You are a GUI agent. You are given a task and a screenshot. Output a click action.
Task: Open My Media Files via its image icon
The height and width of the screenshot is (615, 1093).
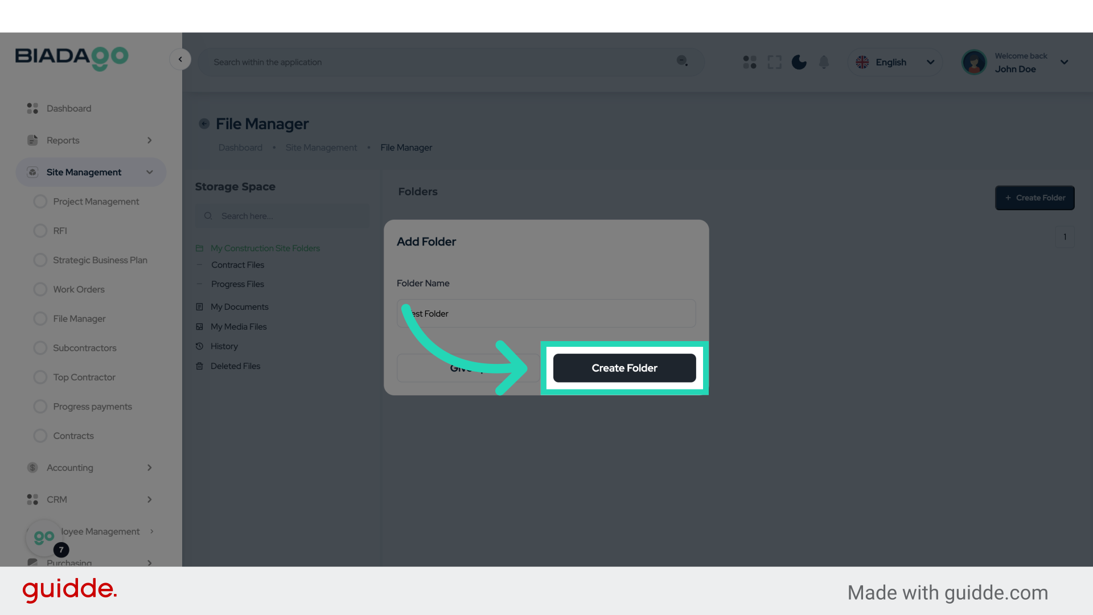point(199,326)
